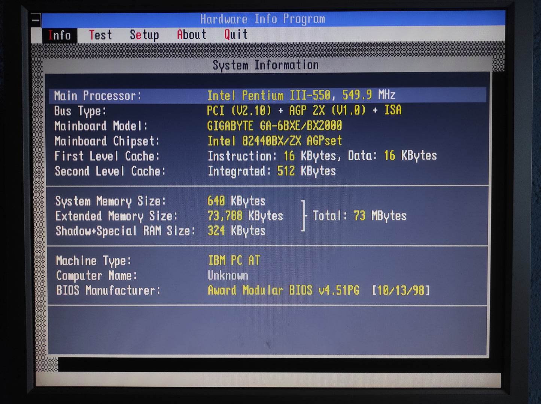Click the Second Level Cache label
541x404 pixels.
tap(110, 171)
